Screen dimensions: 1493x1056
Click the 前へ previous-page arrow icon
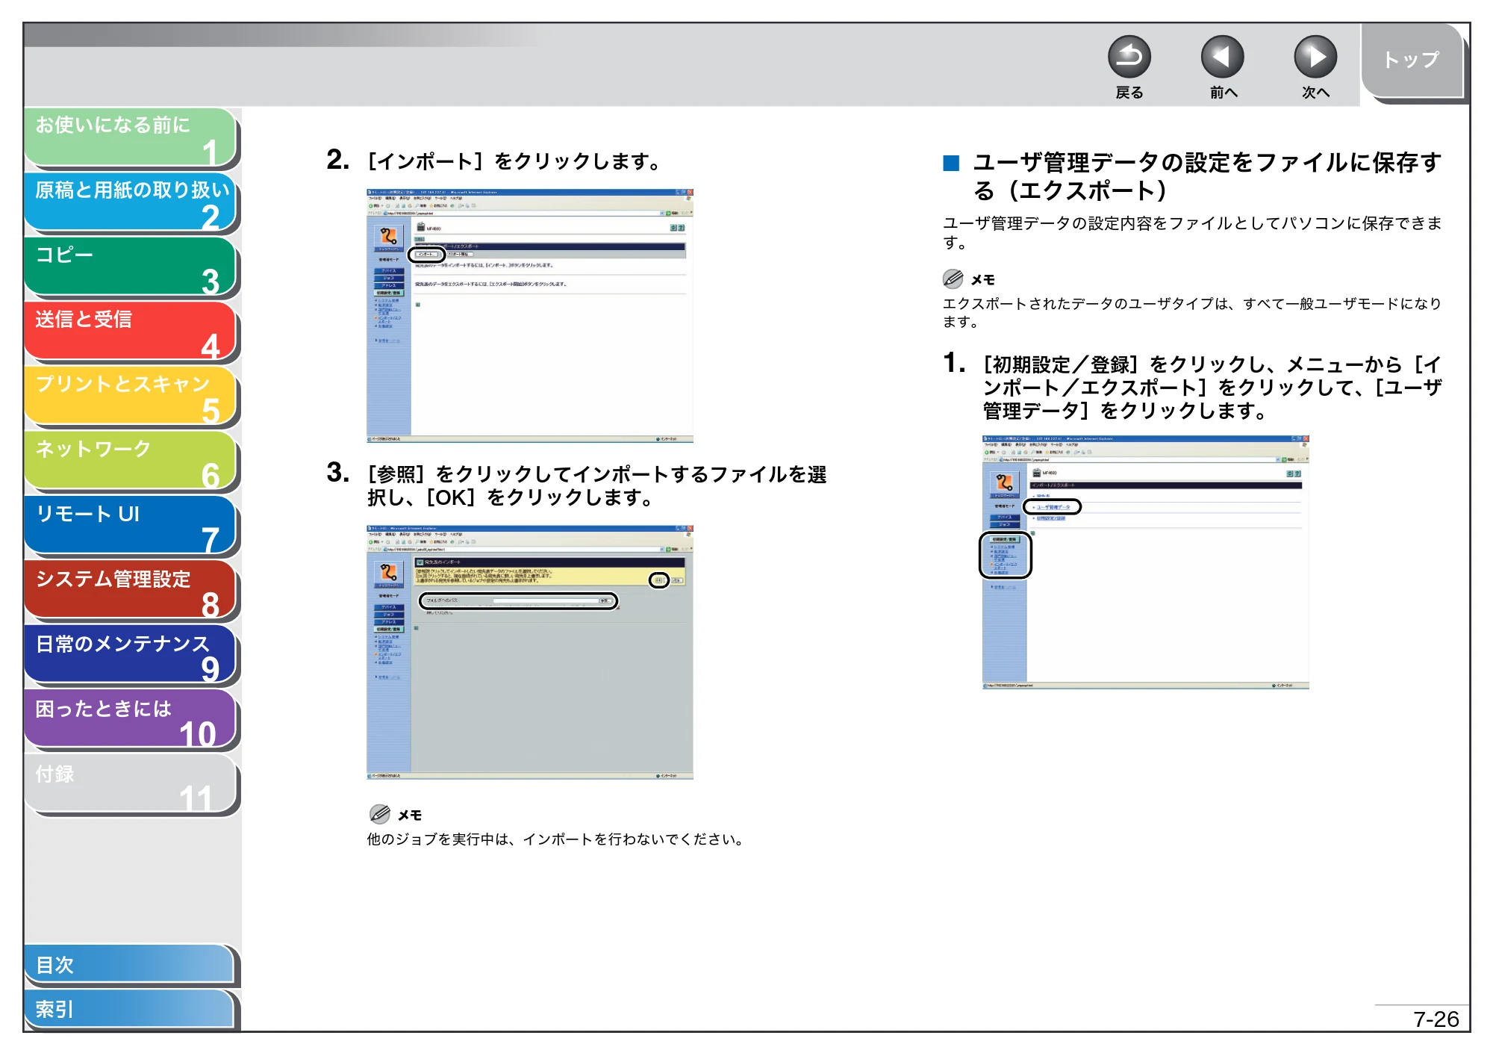coord(1222,57)
